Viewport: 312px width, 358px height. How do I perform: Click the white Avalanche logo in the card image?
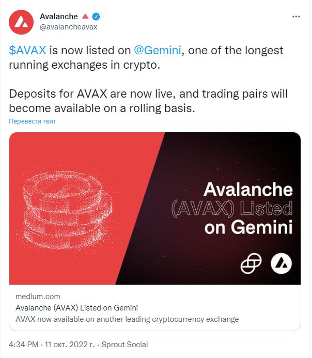click(281, 263)
